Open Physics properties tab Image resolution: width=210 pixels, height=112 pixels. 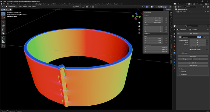(x=174, y=59)
